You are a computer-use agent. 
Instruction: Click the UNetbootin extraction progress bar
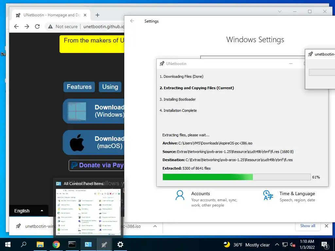coord(237,177)
